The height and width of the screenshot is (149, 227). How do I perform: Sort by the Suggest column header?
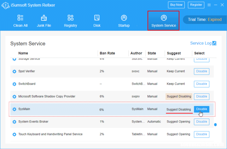pyautogui.click(x=174, y=53)
